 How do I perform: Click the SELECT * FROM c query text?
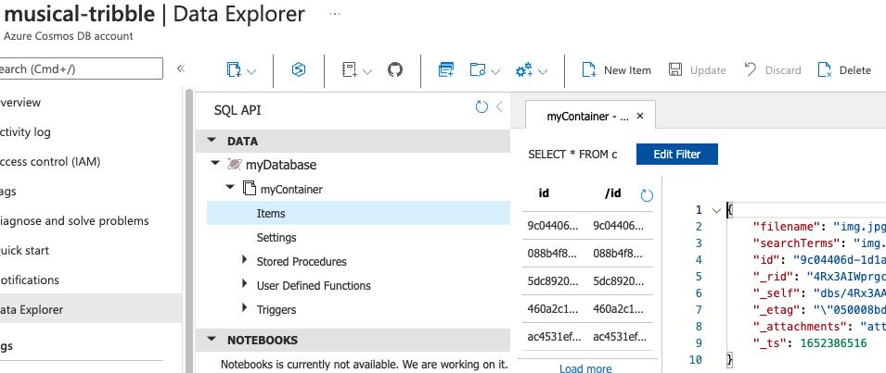[x=572, y=155]
